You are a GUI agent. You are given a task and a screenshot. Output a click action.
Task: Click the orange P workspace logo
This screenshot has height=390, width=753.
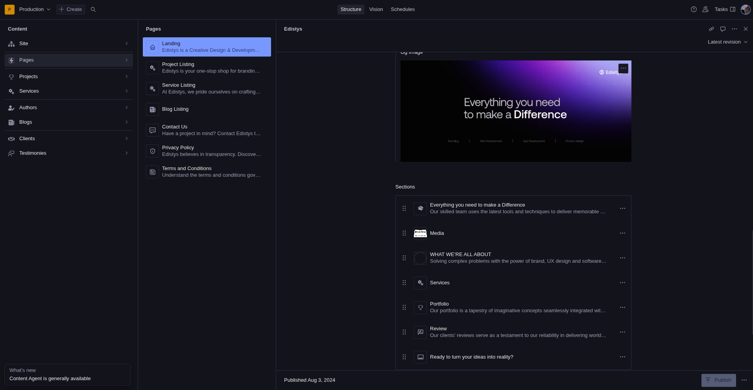click(x=9, y=9)
